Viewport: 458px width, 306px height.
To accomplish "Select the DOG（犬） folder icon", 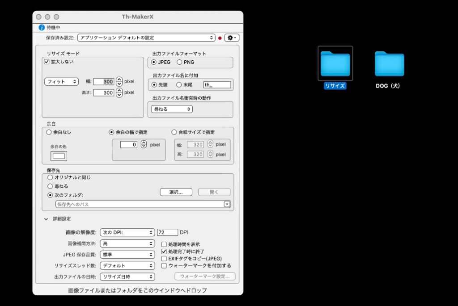I will pos(389,64).
